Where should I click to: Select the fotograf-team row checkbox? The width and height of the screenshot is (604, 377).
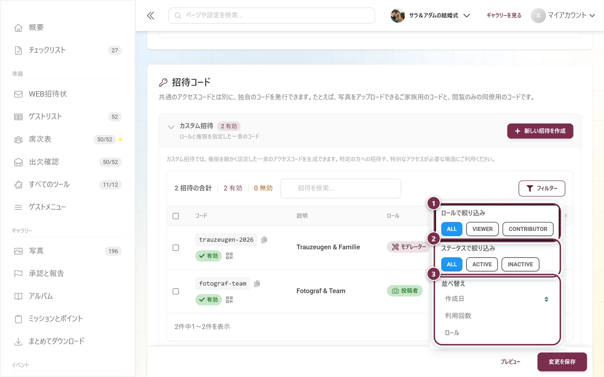click(176, 292)
